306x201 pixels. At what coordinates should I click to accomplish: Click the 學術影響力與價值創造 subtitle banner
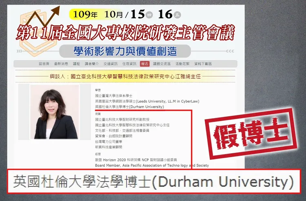pyautogui.click(x=125, y=51)
